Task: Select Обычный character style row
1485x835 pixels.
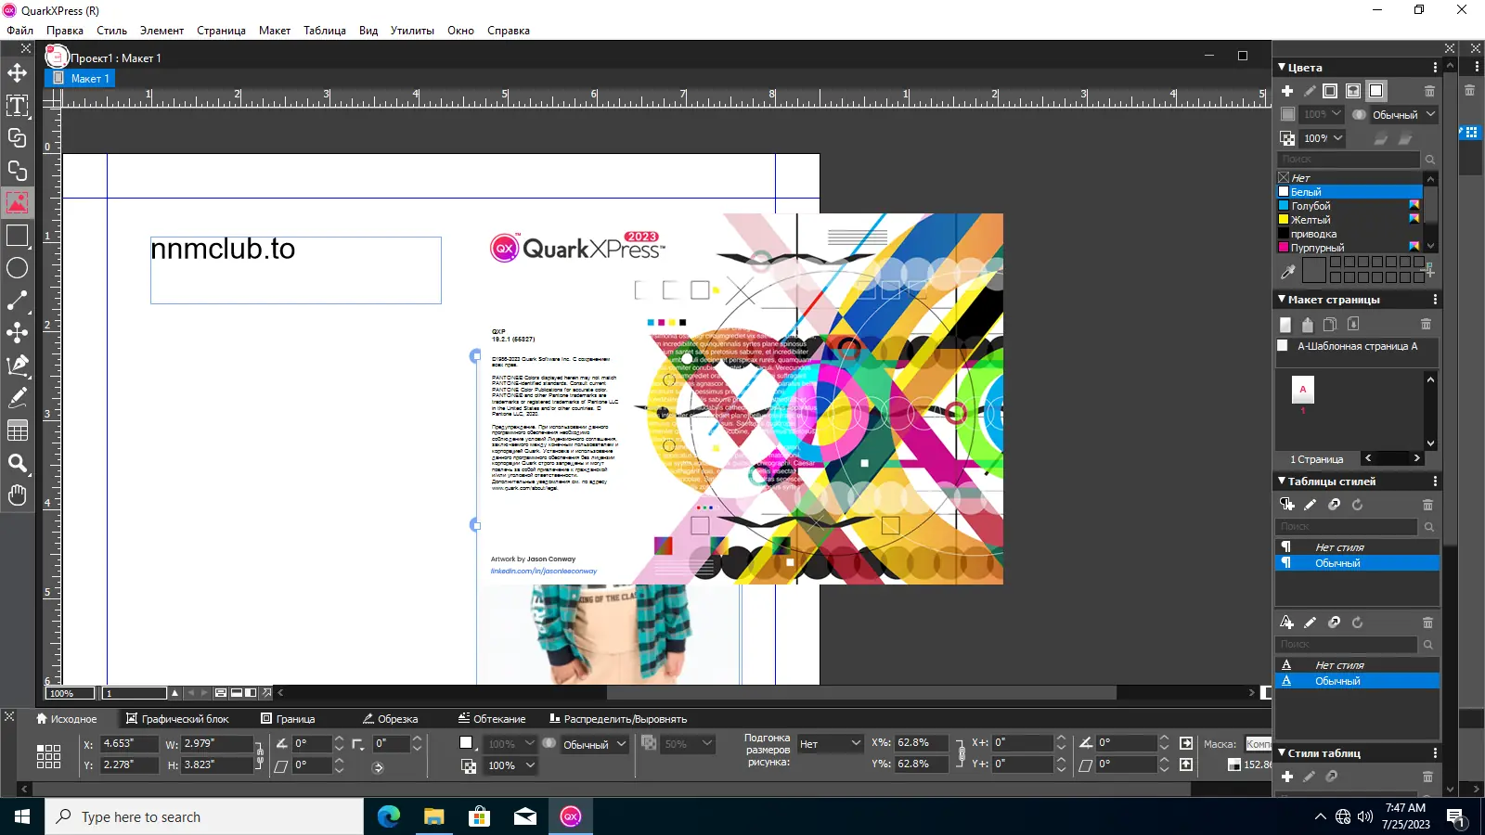Action: [x=1357, y=681]
